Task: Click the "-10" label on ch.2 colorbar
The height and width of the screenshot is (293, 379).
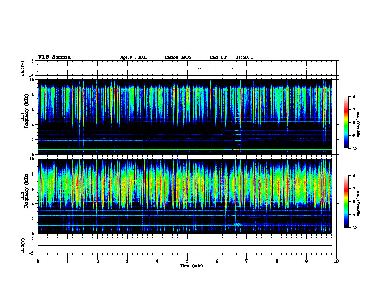Action: tap(354, 228)
